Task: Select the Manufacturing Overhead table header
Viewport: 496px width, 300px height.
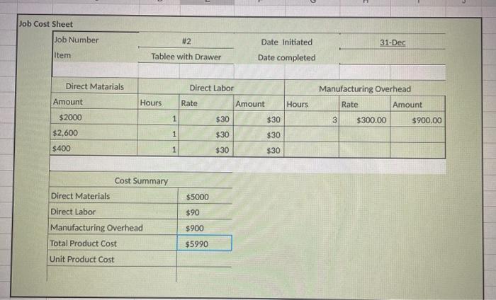Action: pyautogui.click(x=365, y=89)
